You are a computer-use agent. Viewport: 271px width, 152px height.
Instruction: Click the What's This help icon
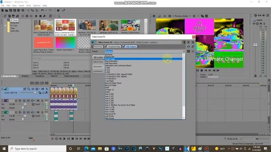point(64,11)
